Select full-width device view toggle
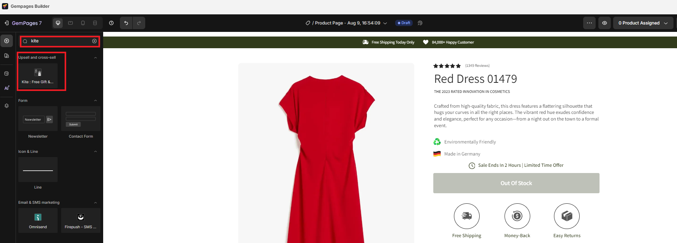677x243 pixels. pos(95,23)
